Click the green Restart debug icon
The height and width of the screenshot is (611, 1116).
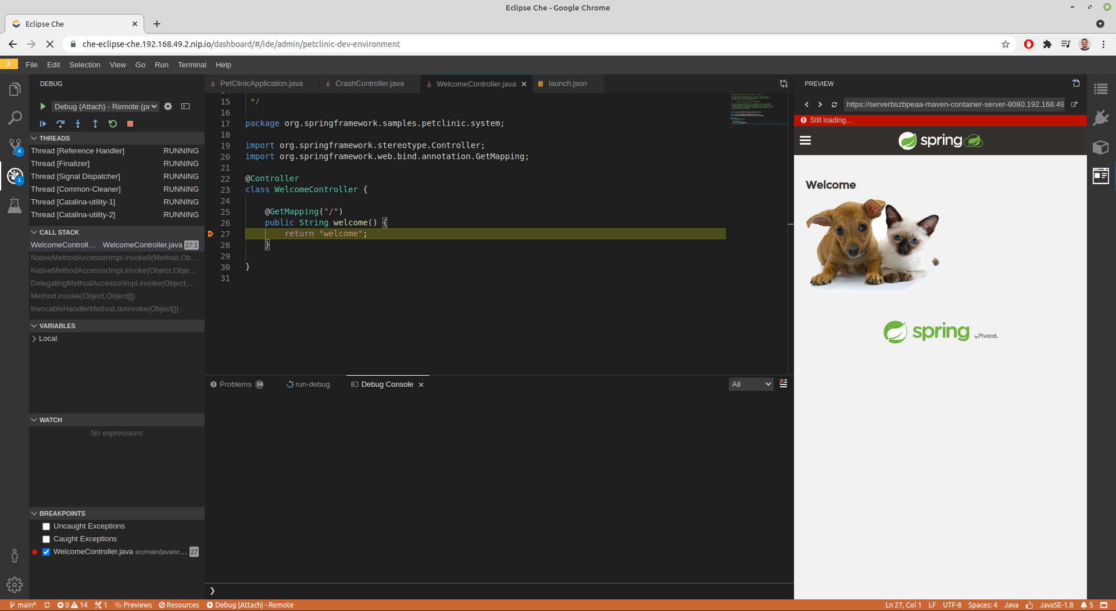(113, 124)
